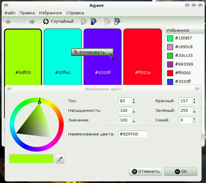Decrease Значение value with down arrow
Screen dimensions: 206x183
click(134, 122)
